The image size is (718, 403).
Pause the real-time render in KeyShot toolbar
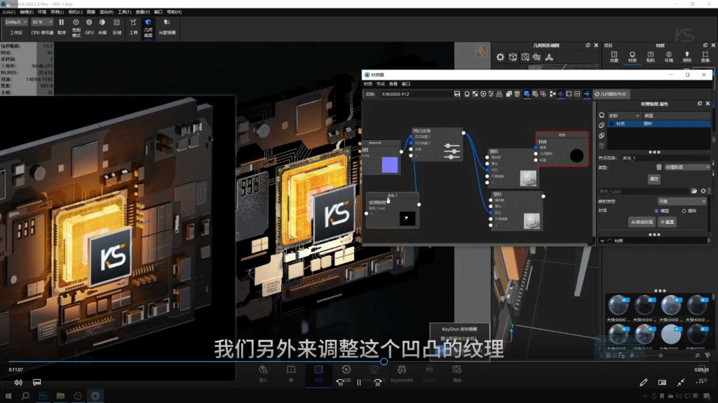coord(62,27)
